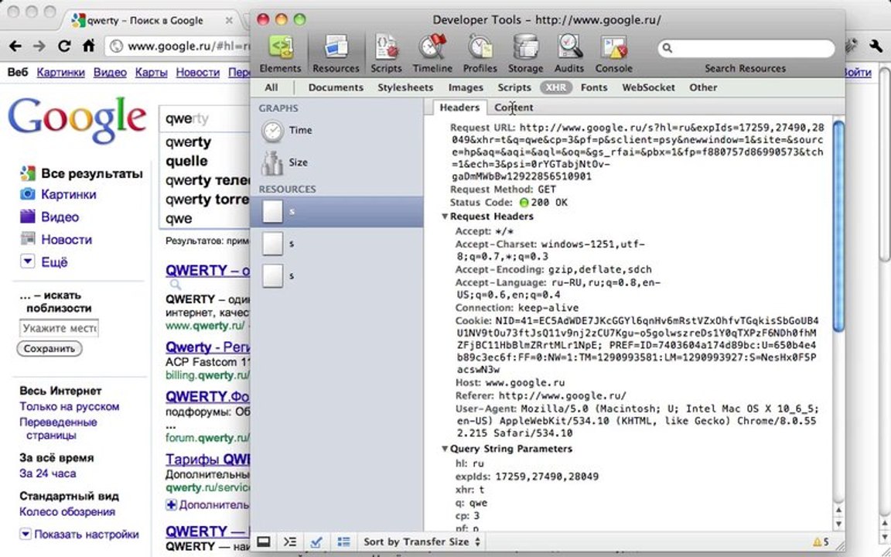891x557 pixels.
Task: Toggle small resource rows list icon
Action: (x=343, y=542)
